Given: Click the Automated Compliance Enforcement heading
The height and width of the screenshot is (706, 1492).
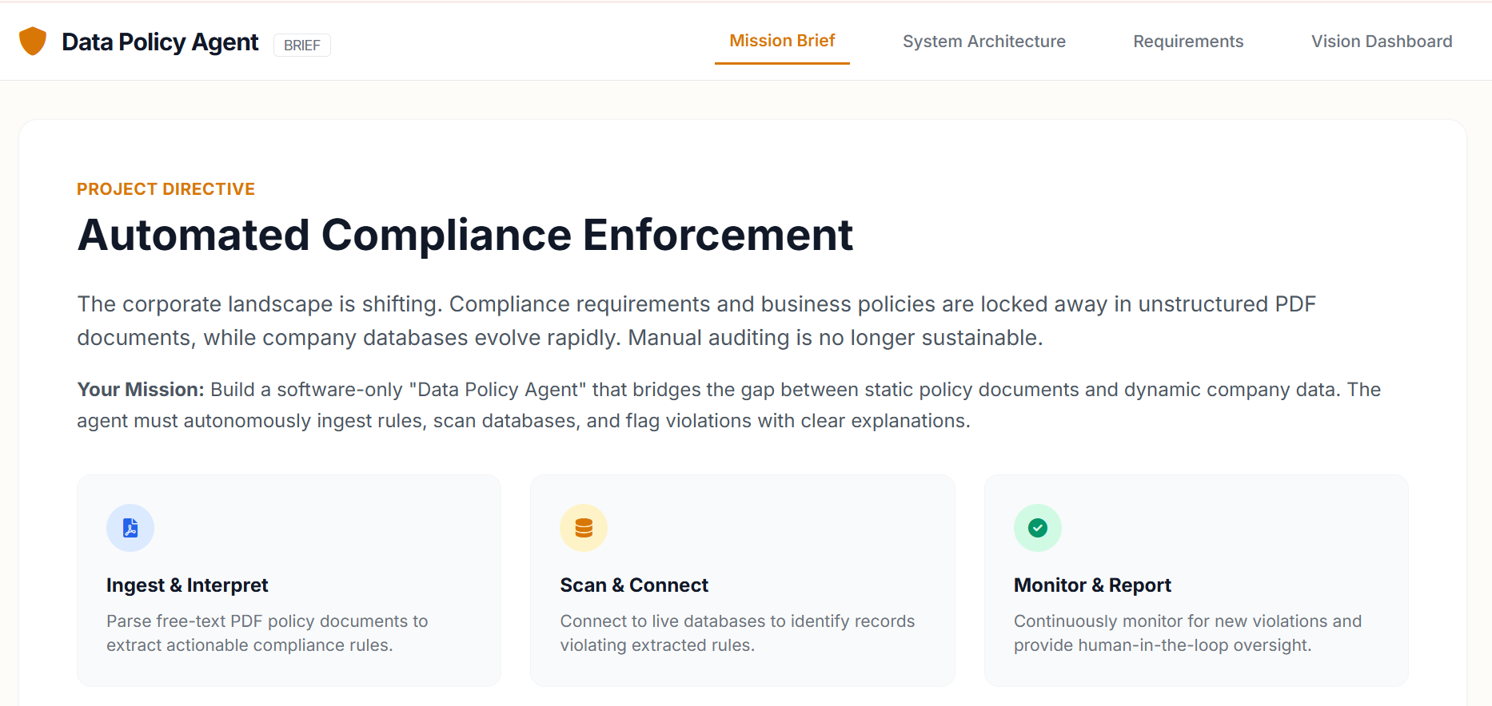Looking at the screenshot, I should (465, 235).
